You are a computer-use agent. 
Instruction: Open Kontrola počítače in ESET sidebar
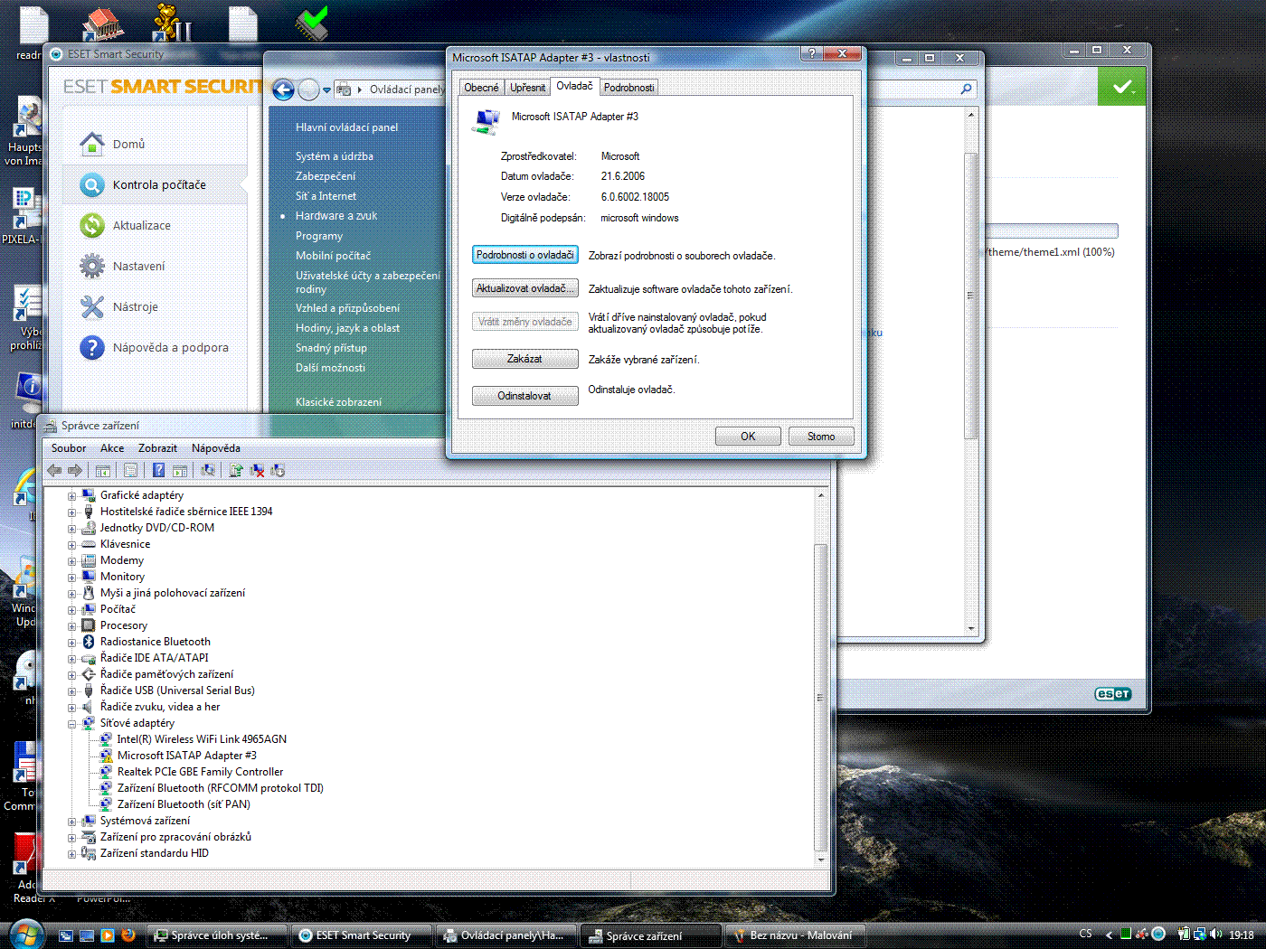tap(159, 185)
